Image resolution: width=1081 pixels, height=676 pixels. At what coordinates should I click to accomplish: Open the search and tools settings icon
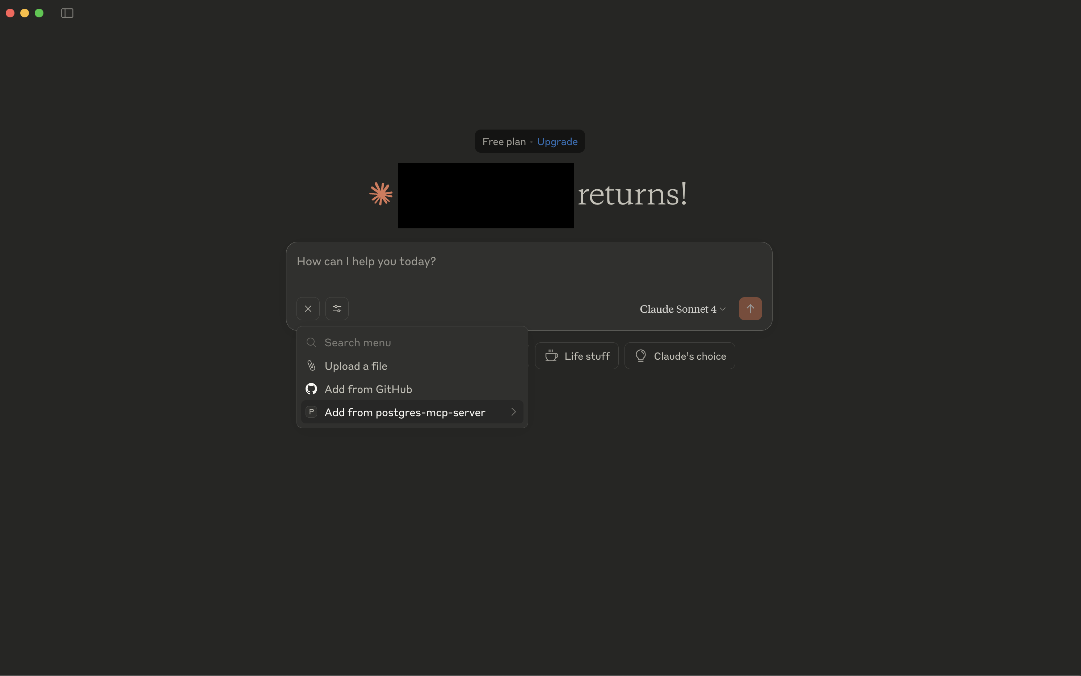(337, 308)
